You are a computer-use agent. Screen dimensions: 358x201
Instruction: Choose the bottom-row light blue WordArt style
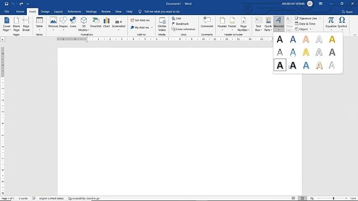pos(306,65)
